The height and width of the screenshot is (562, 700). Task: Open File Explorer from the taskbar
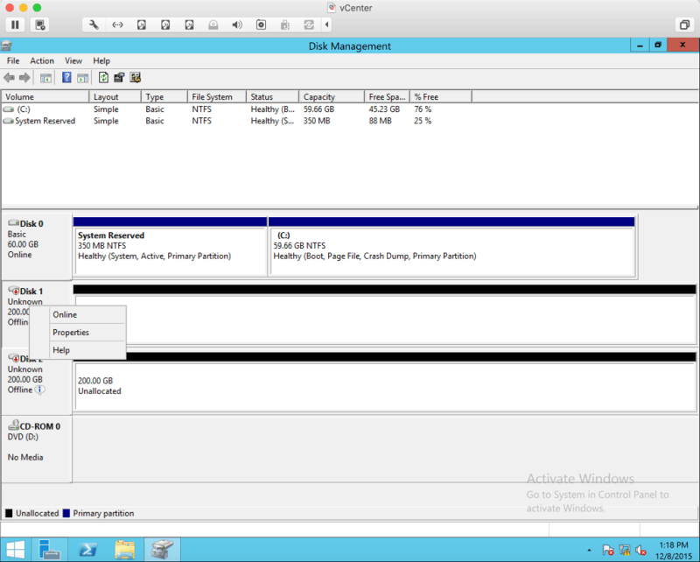point(125,549)
